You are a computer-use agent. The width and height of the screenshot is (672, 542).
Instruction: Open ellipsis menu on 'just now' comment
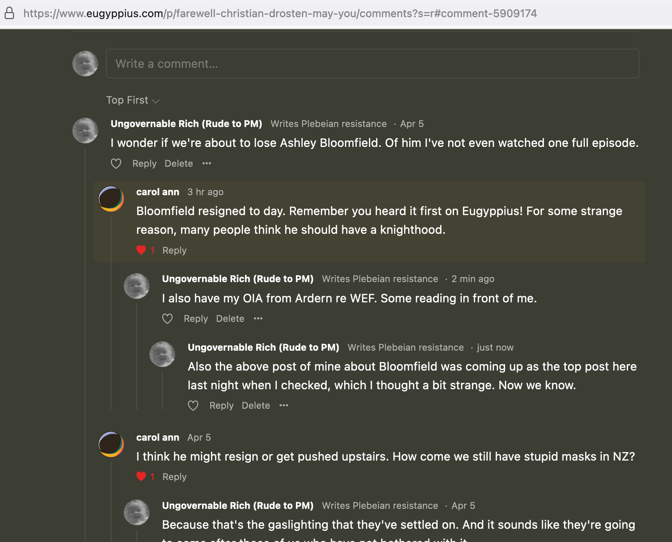(284, 405)
